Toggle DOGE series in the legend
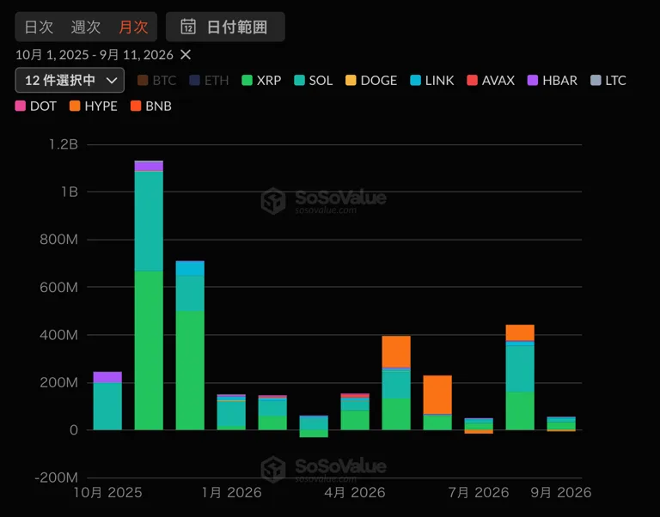This screenshot has height=517, width=660. click(371, 81)
